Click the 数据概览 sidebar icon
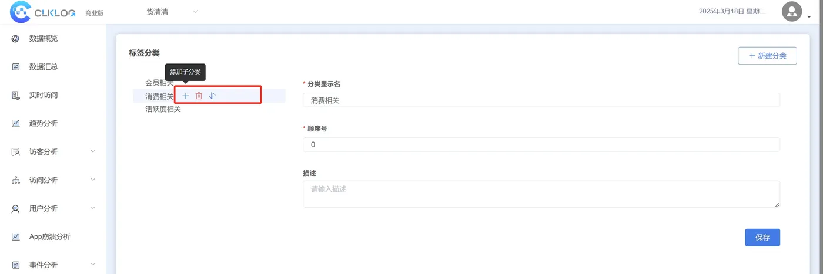 tap(16, 39)
